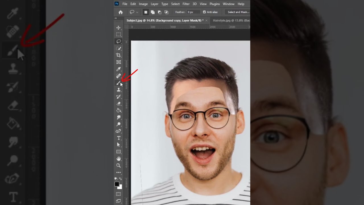Reset default foreground and background colors

[x=116, y=179]
